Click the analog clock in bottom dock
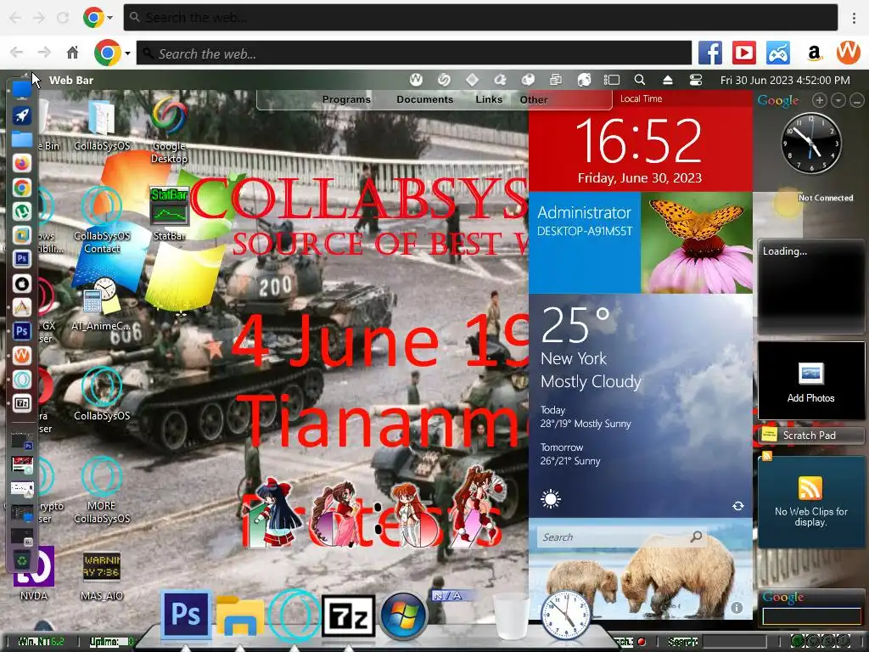869x652 pixels. 566,615
